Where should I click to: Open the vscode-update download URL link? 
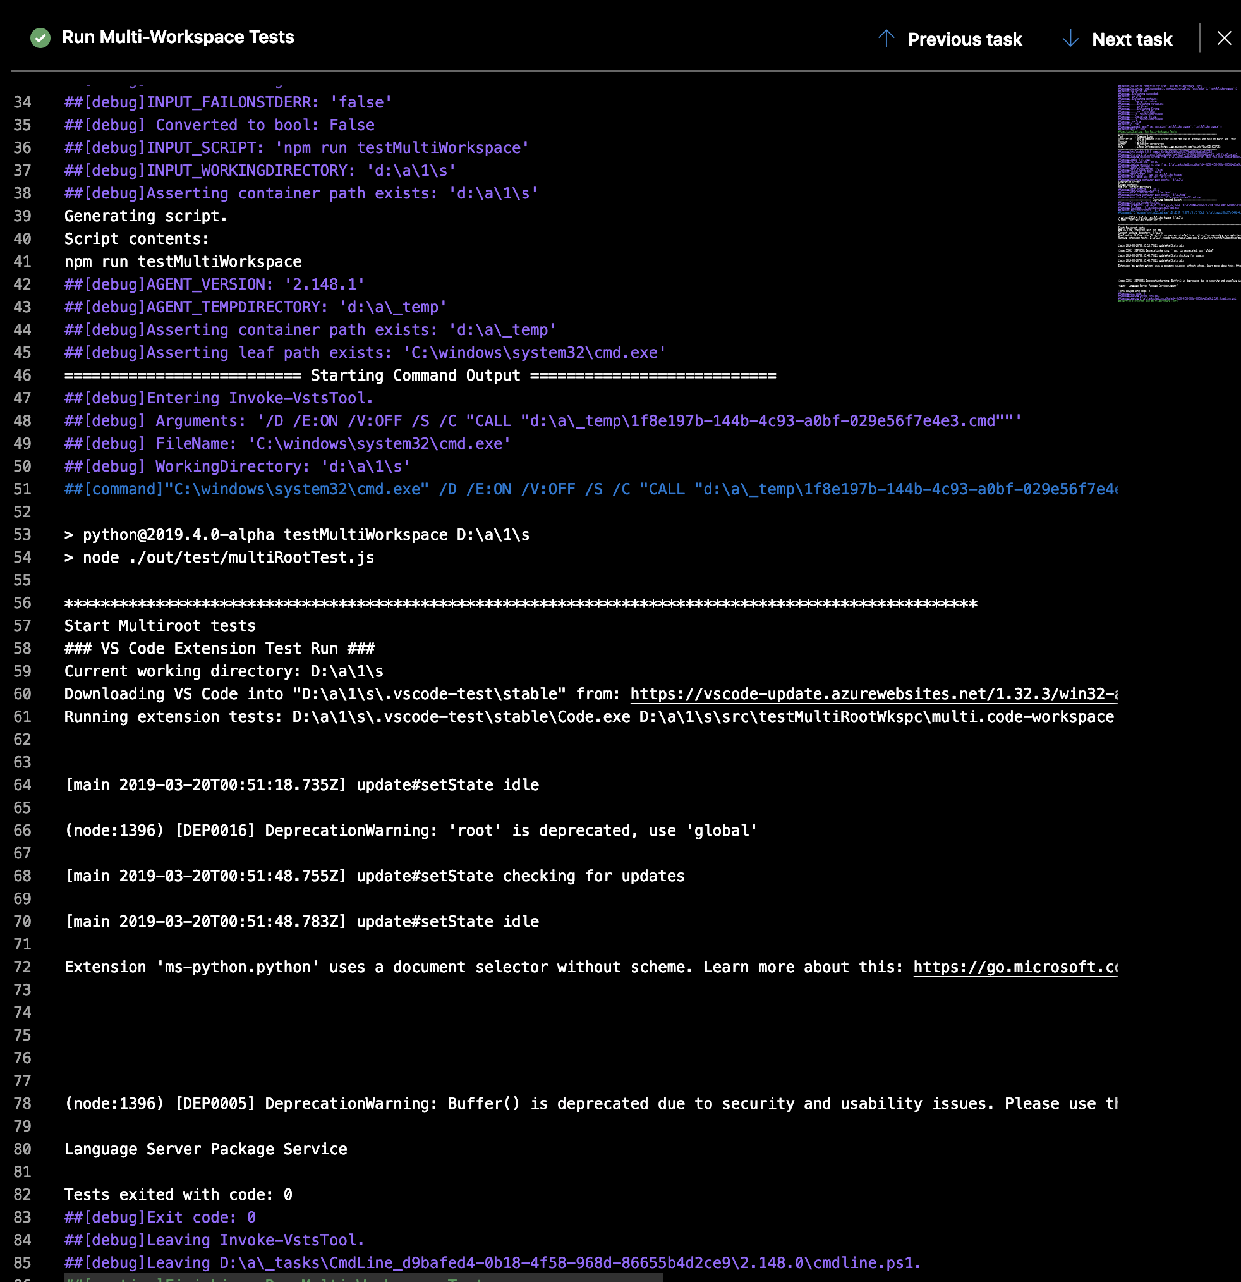[x=869, y=694]
